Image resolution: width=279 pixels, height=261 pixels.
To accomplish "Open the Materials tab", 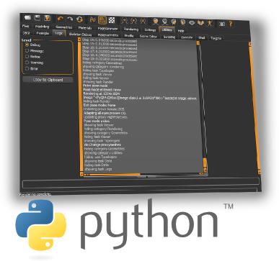I will point(85,28).
